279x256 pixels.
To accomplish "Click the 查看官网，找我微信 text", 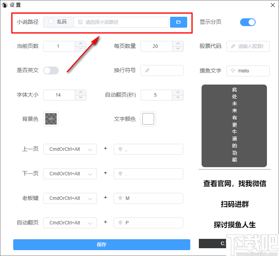I will 235,184.
